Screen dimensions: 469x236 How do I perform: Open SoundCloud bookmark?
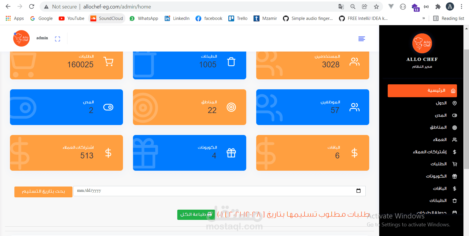[x=107, y=18]
